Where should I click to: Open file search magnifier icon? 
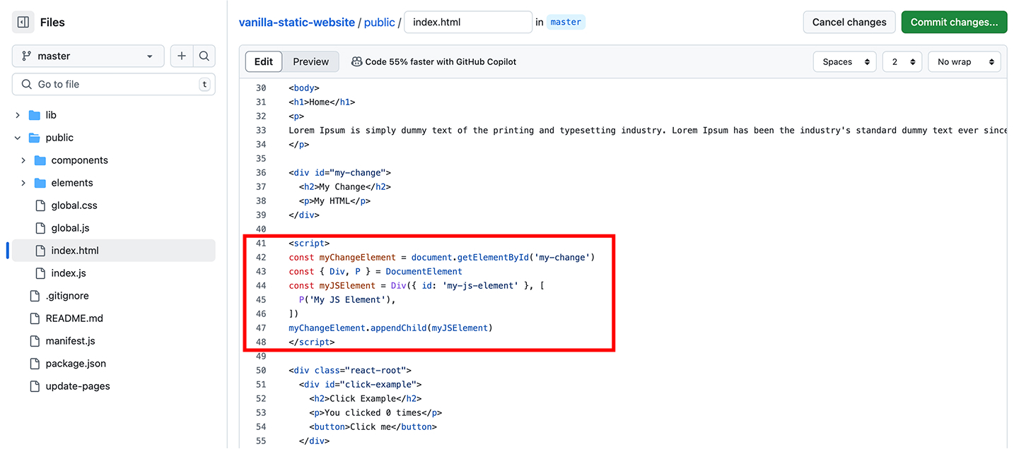coord(204,56)
